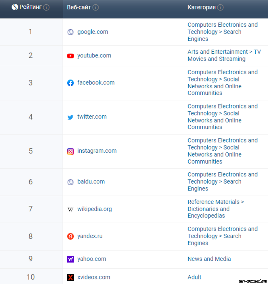268x284 pixels.
Task: Click the Instagram camera favicon
Action: coord(70,151)
